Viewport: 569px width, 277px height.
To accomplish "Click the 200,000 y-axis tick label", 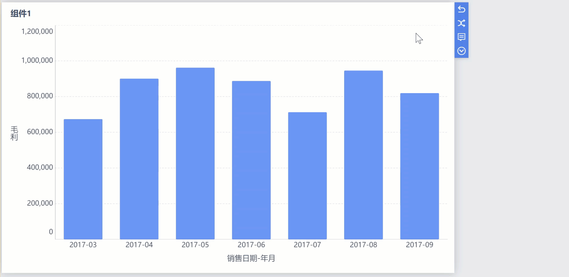I will coord(40,203).
